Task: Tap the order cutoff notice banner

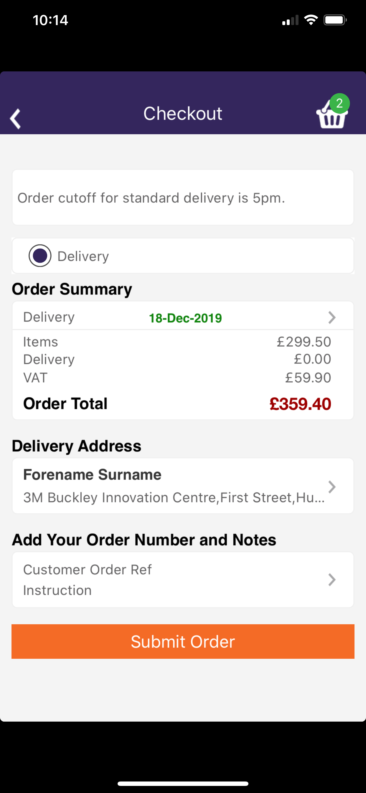Action: point(183,197)
